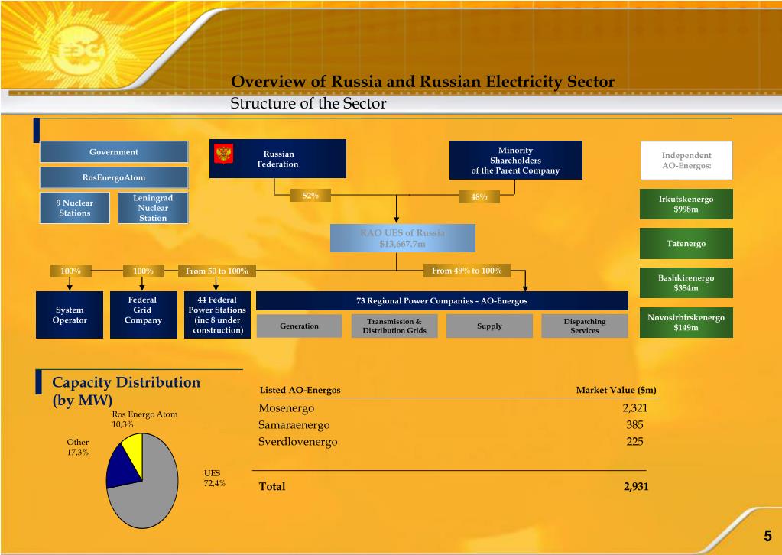Select the Generation box

pyautogui.click(x=299, y=326)
